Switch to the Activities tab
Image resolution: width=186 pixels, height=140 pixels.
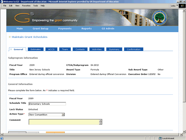(x=97, y=49)
